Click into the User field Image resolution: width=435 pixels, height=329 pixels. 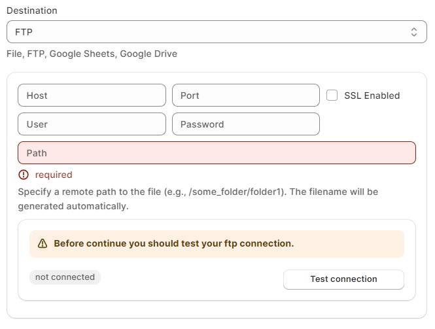(x=92, y=124)
